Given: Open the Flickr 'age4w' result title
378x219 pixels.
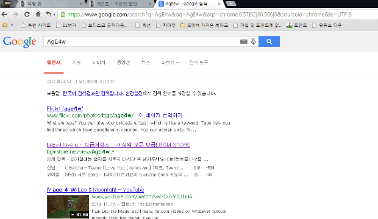Looking at the screenshot, I should [65, 108].
